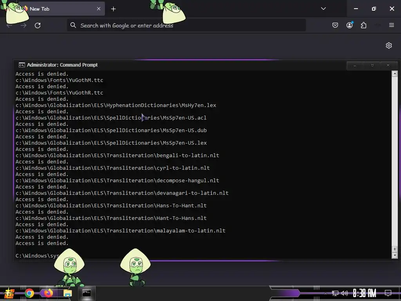This screenshot has width=401, height=301.
Task: Click the bengali-to-latin.nlt path line
Action: (x=117, y=155)
